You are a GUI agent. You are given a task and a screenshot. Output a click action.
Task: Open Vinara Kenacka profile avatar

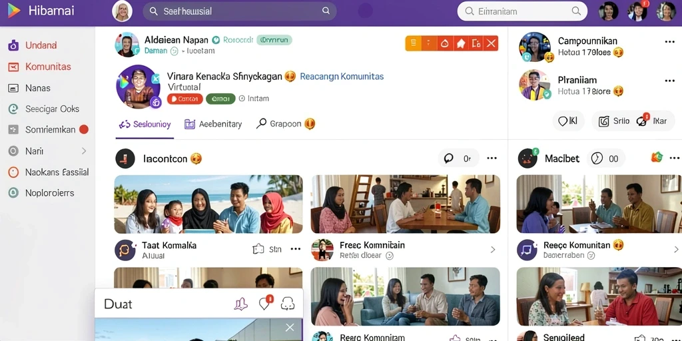(x=139, y=87)
